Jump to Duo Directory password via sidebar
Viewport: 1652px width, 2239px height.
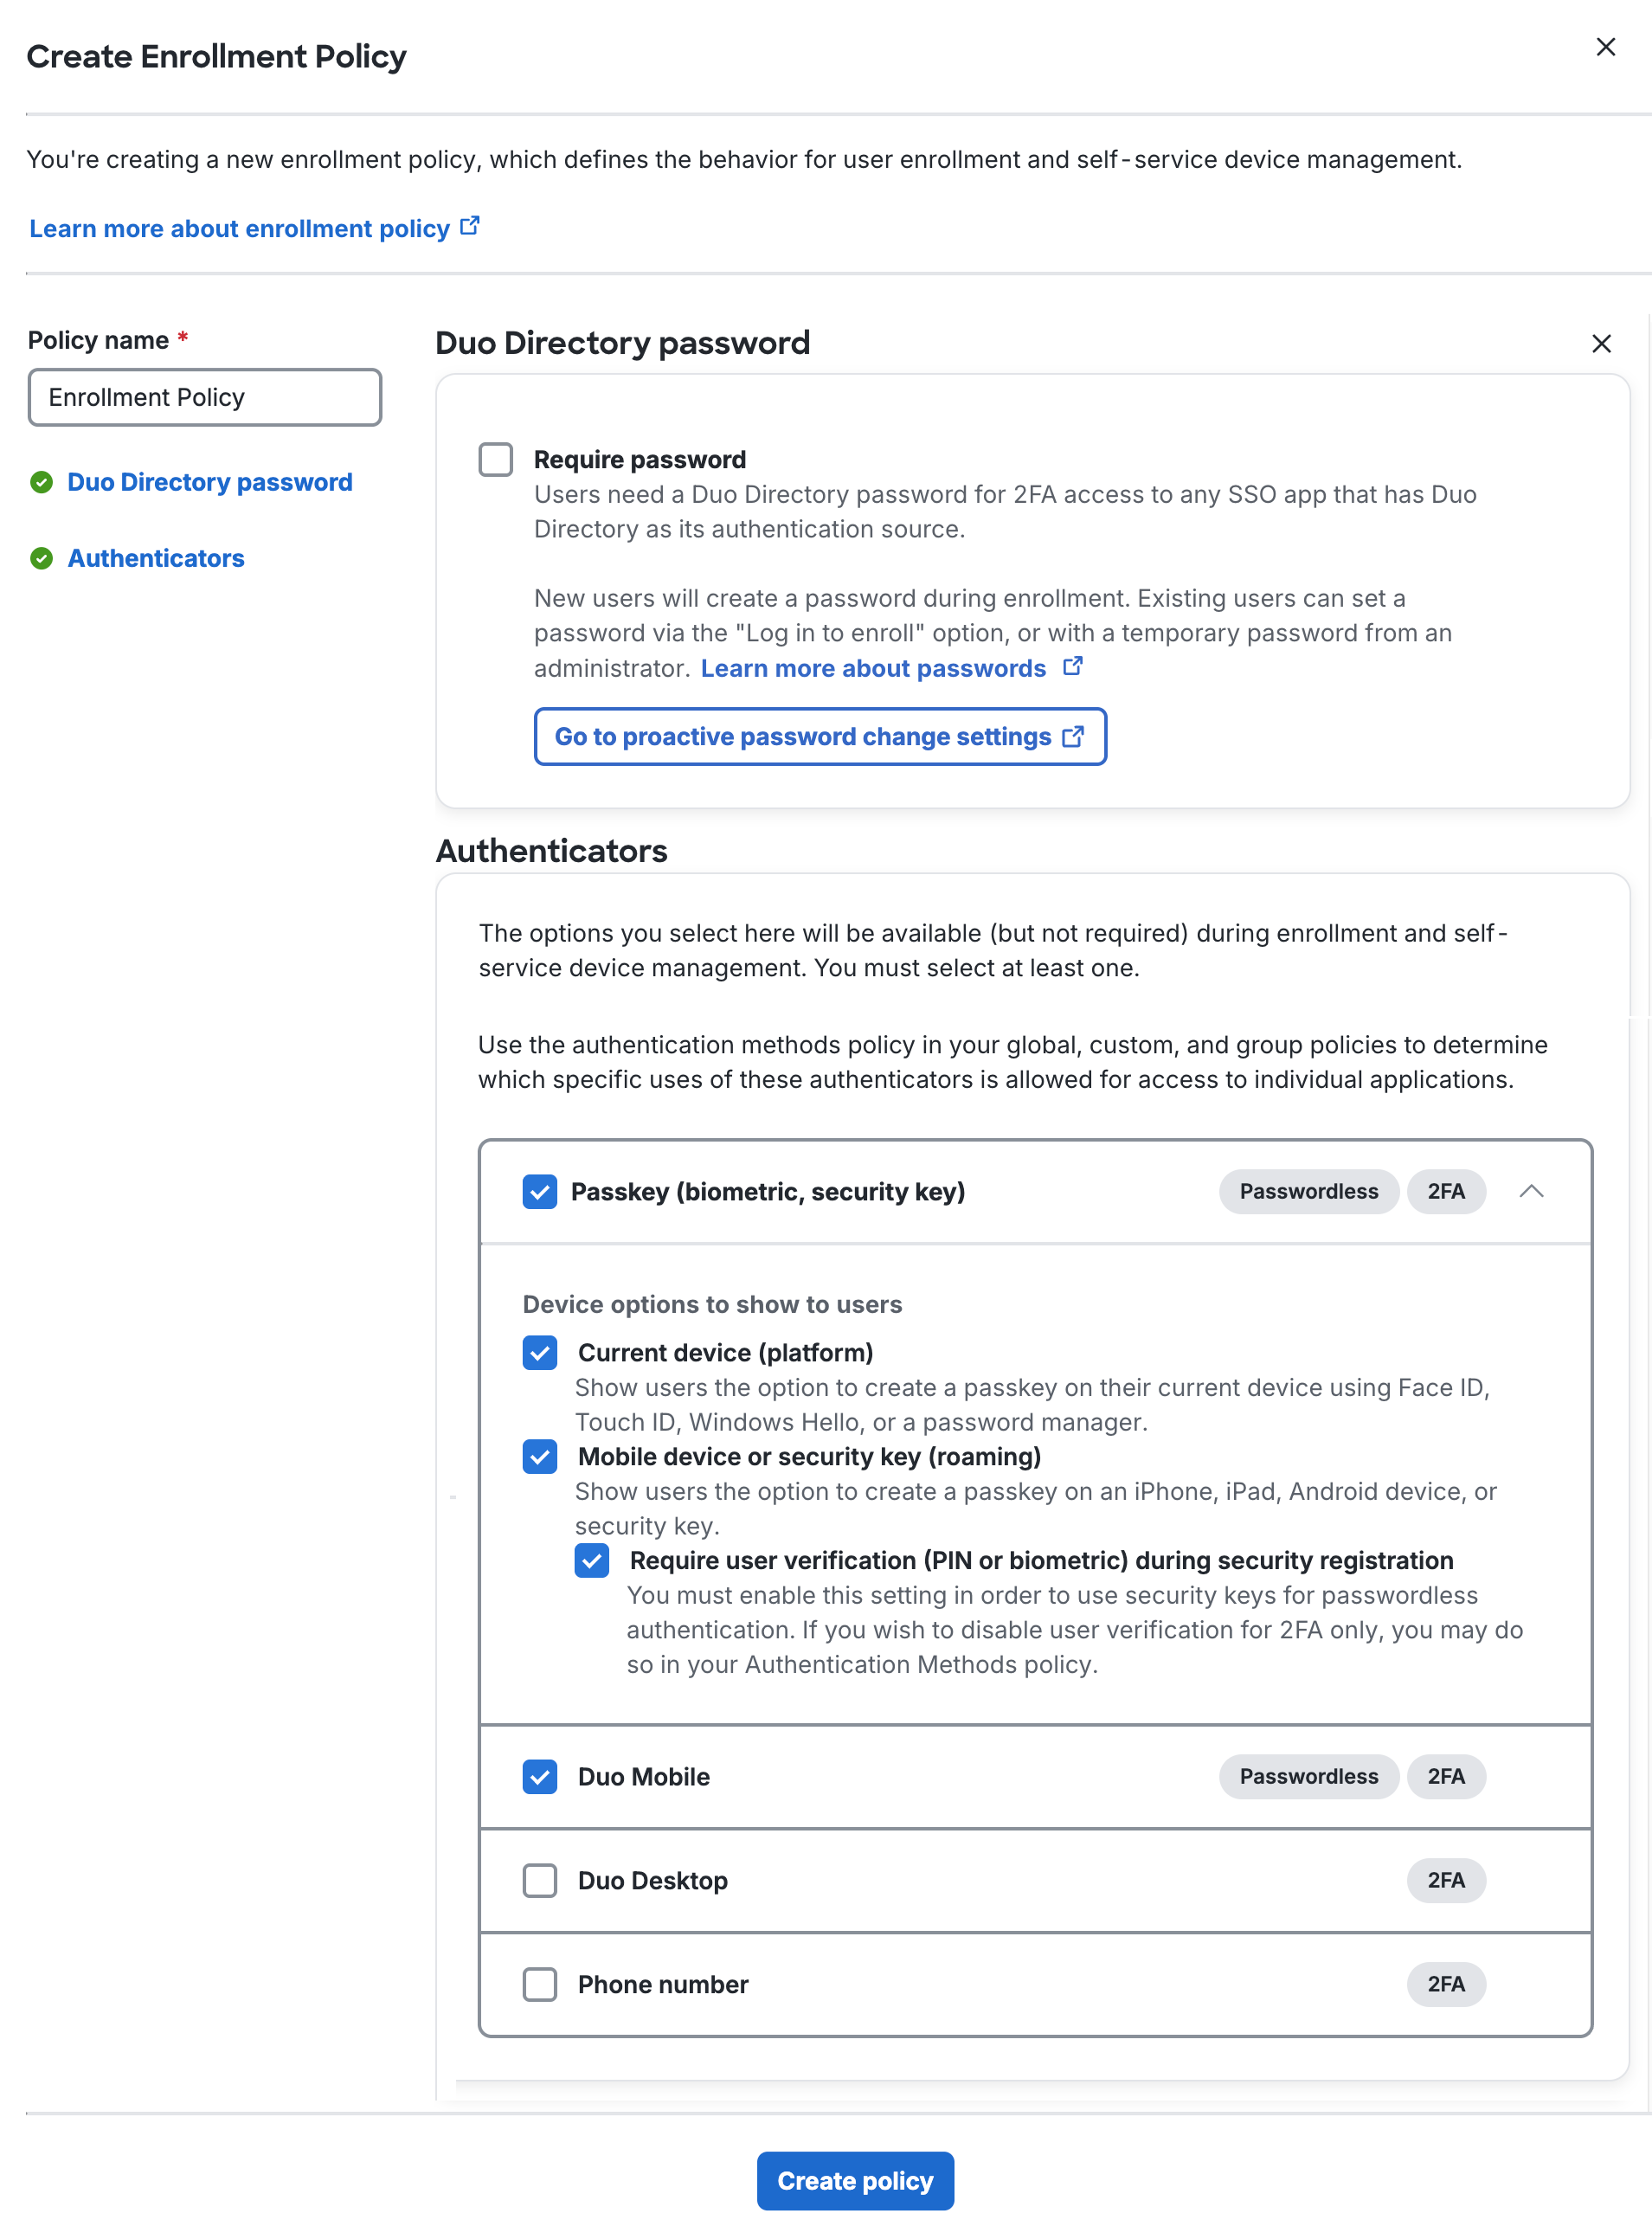[209, 482]
